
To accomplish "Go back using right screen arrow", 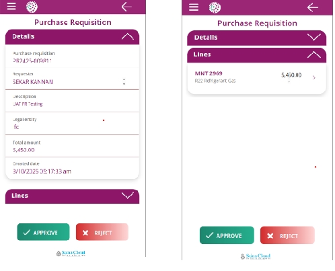I will [x=313, y=7].
